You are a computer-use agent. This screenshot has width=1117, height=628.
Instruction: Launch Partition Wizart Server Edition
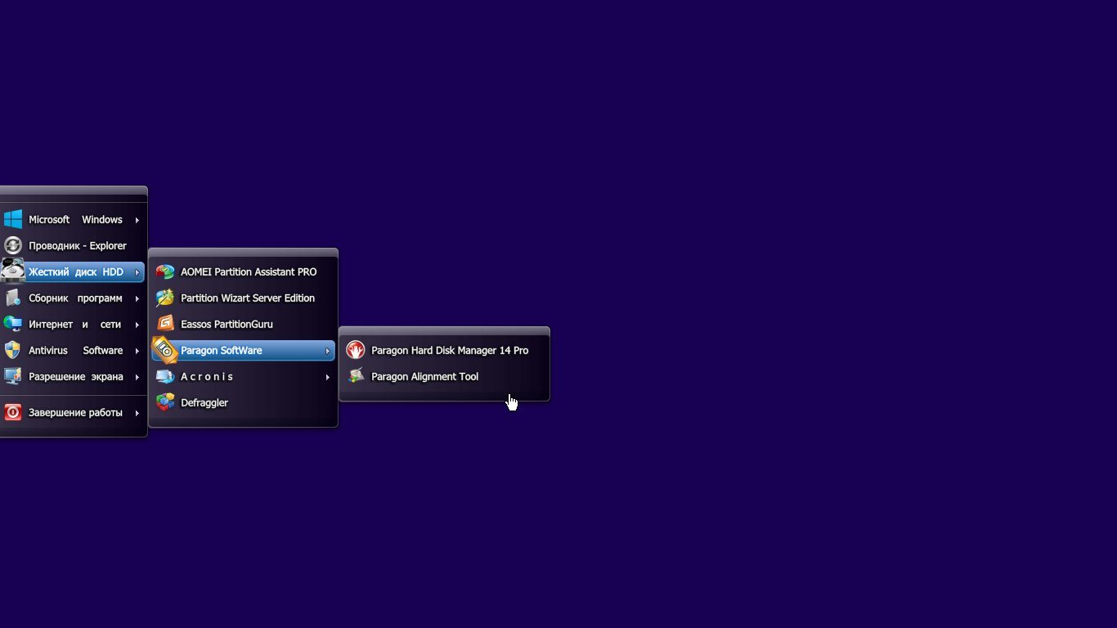243,298
